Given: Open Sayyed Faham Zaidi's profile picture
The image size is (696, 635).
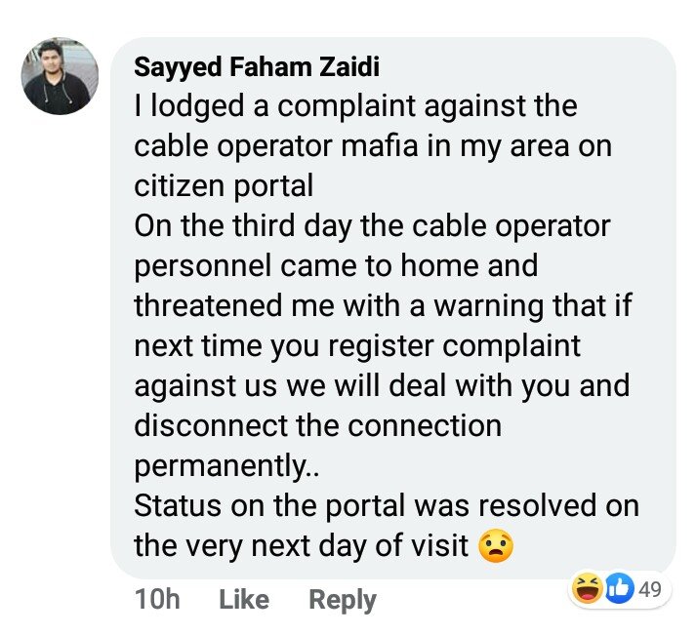Looking at the screenshot, I should [x=61, y=76].
